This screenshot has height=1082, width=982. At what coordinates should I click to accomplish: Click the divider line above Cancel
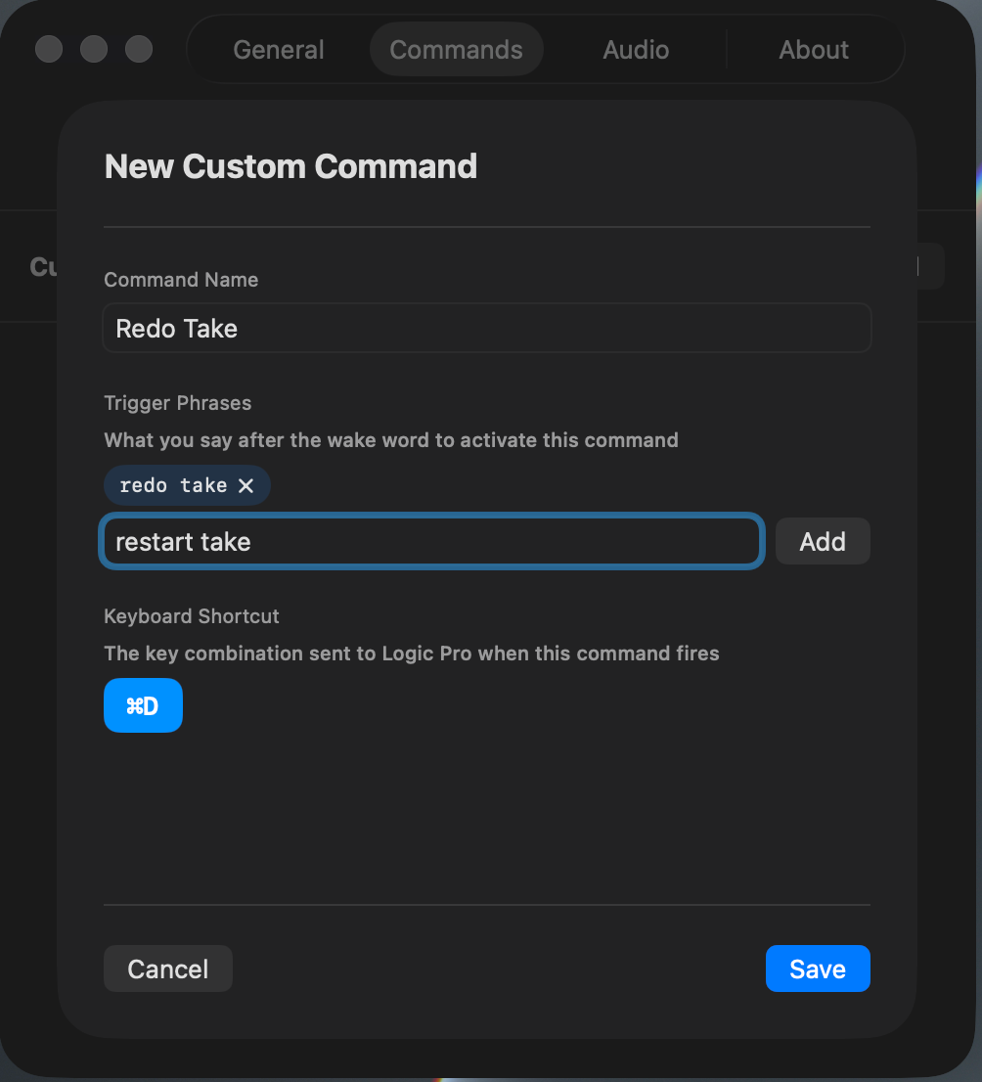coord(487,905)
